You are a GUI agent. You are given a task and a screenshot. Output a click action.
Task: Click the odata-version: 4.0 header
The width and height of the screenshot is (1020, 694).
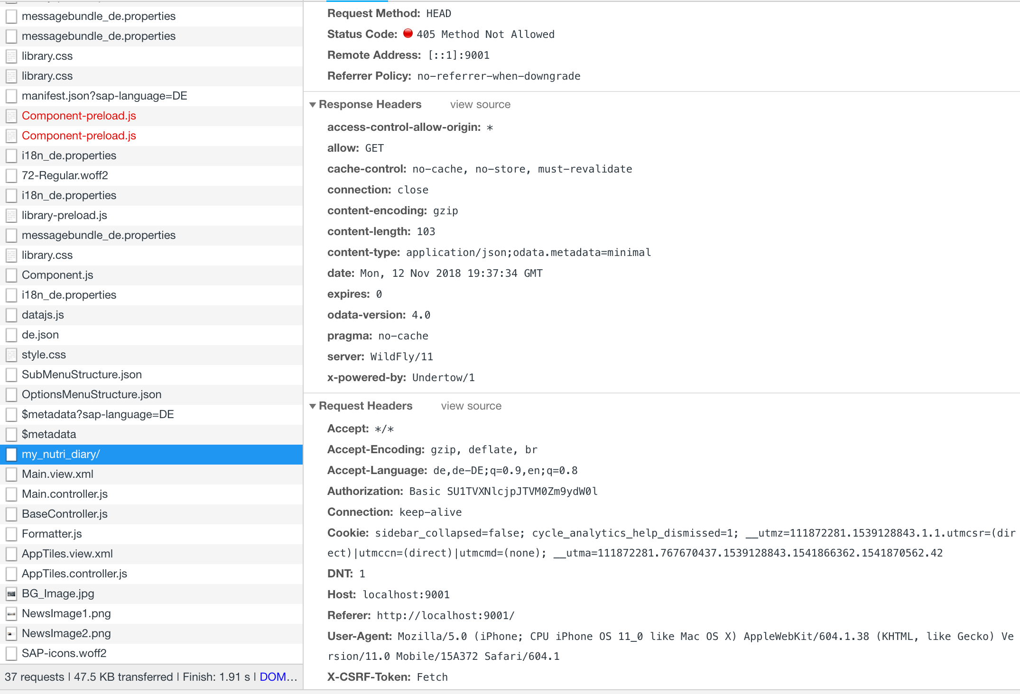[379, 315]
